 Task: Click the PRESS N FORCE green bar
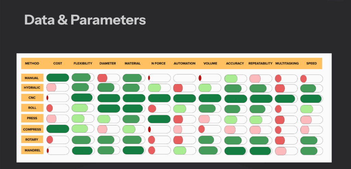click(159, 119)
